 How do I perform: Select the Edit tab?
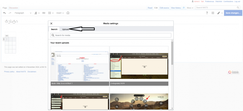tap(156, 8)
